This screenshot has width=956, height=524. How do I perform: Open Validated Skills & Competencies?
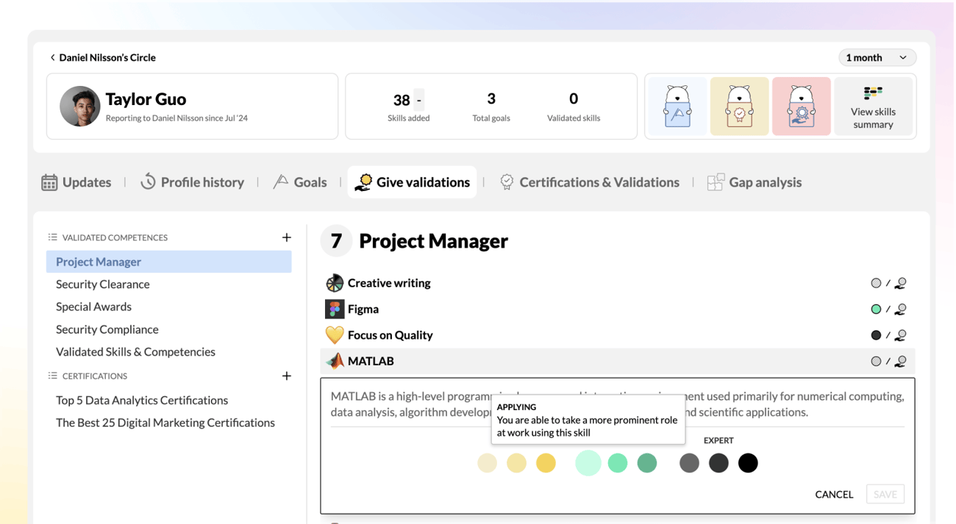(135, 352)
